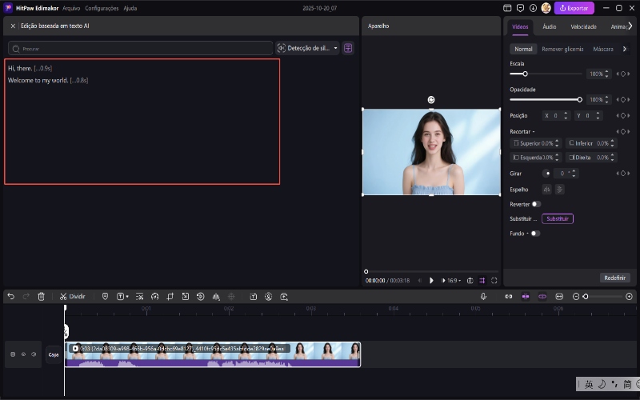Viewport: 640px width, 400px height.
Task: Enter fullscreen preview mode
Action: coord(494,281)
